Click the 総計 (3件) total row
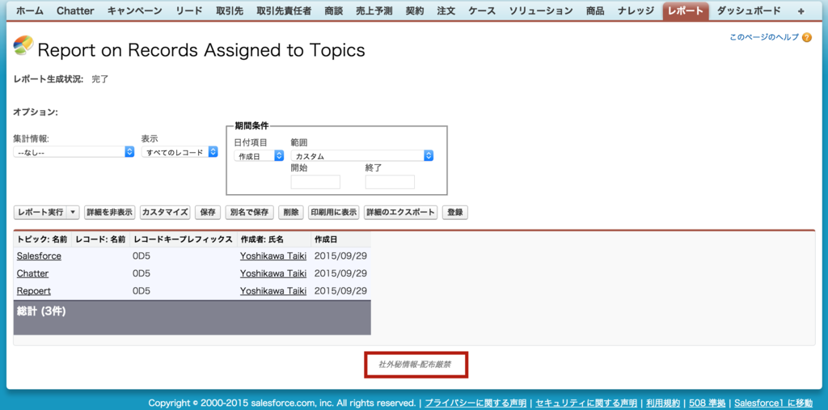 192,317
